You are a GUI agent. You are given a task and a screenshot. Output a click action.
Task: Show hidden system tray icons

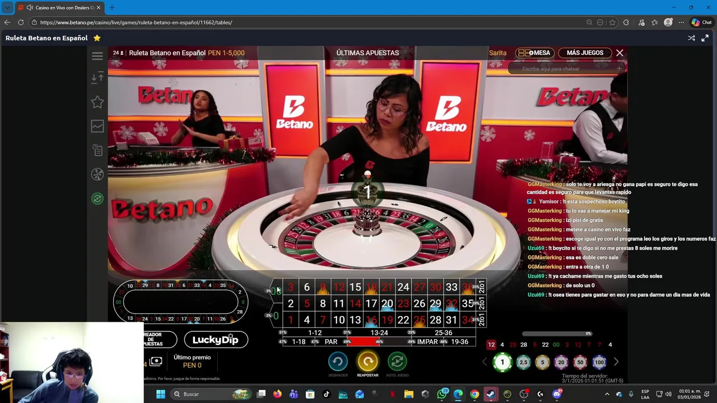pyautogui.click(x=607, y=394)
